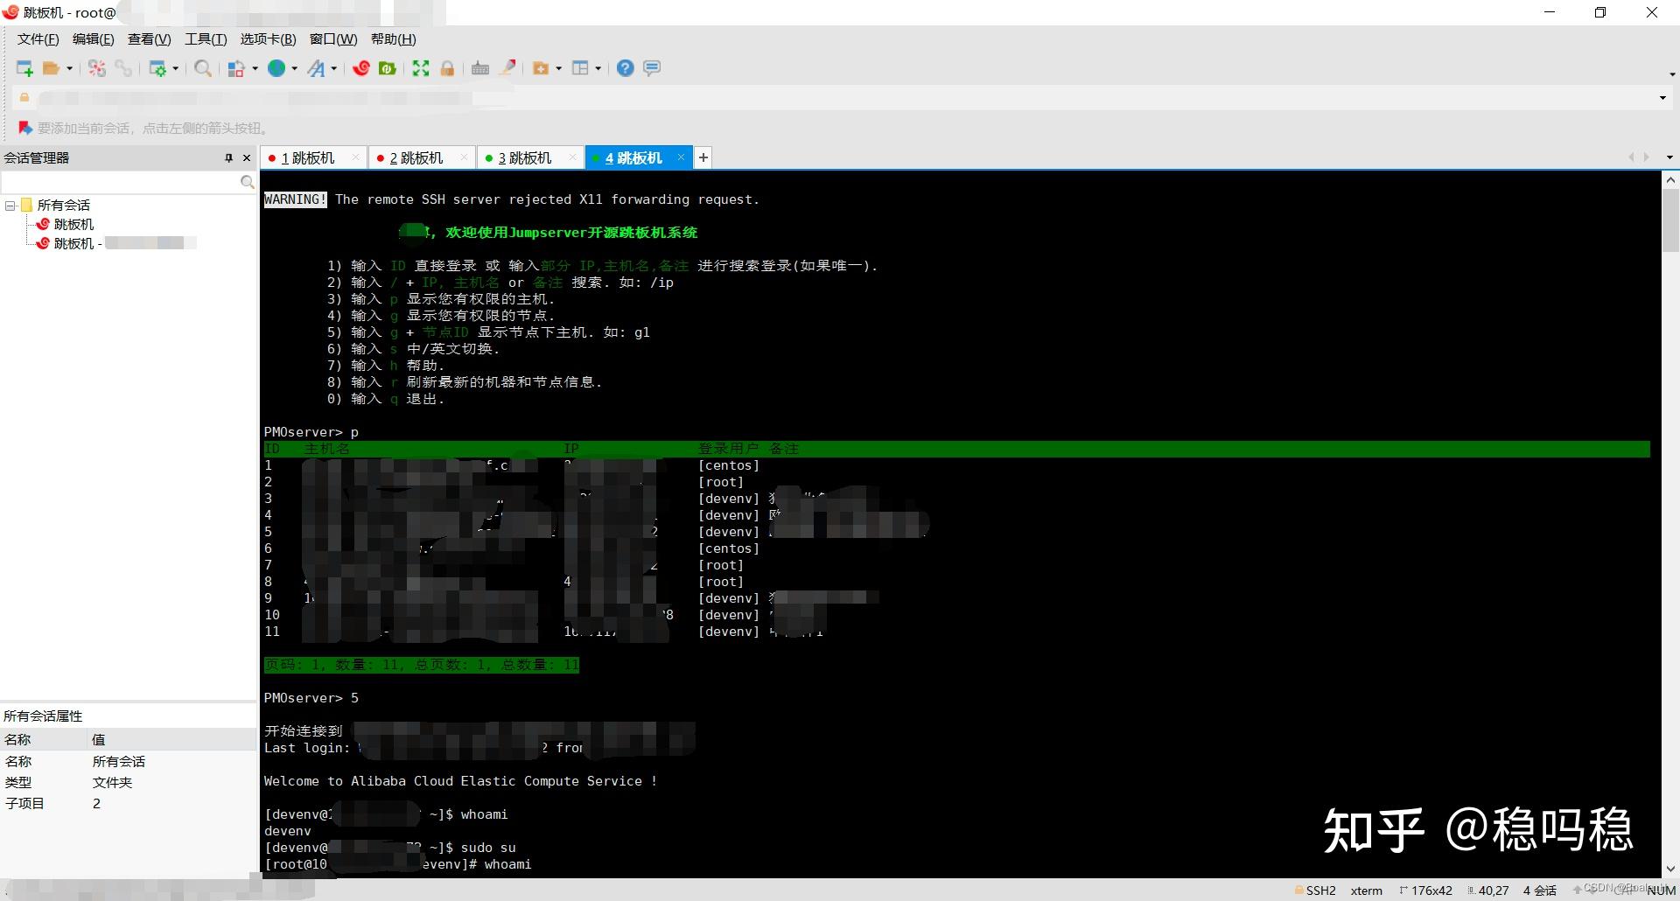1680x901 pixels.
Task: Close the active tab 4 跳板机
Action: [x=681, y=157]
